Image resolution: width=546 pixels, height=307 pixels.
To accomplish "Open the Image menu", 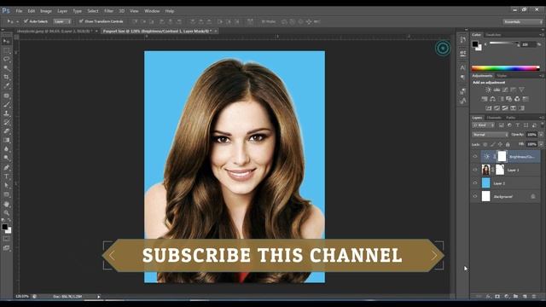I will point(46,11).
